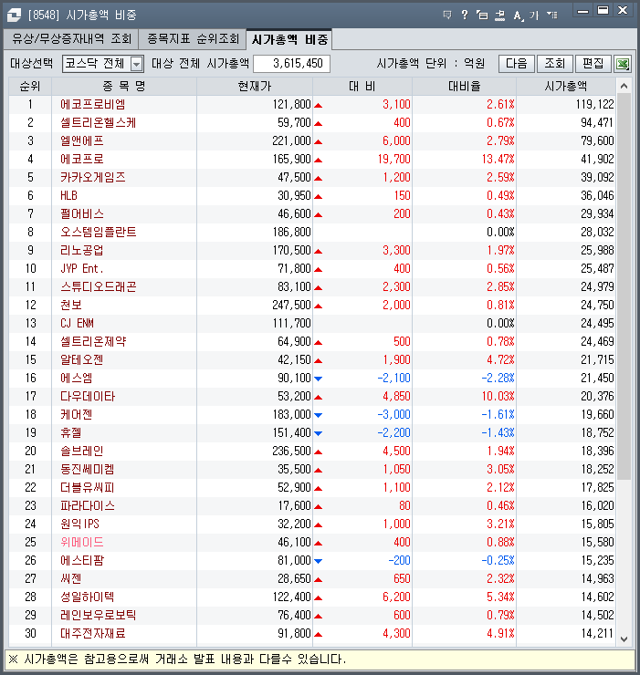Select stock 솔브레인

pos(82,452)
